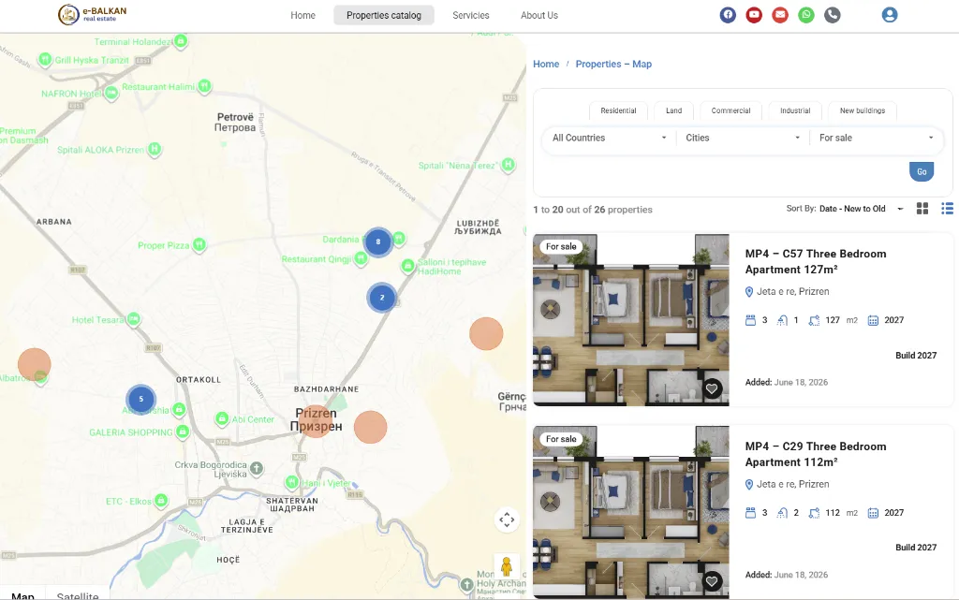This screenshot has width=959, height=600.
Task: Click the orange marker near Lubizhdë
Action: (x=486, y=333)
